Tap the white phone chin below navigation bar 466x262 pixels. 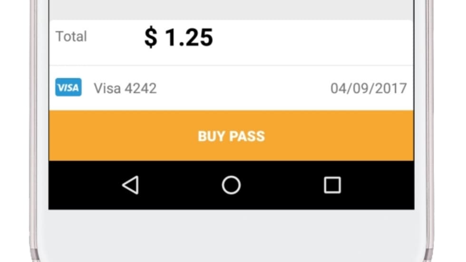[231, 235]
